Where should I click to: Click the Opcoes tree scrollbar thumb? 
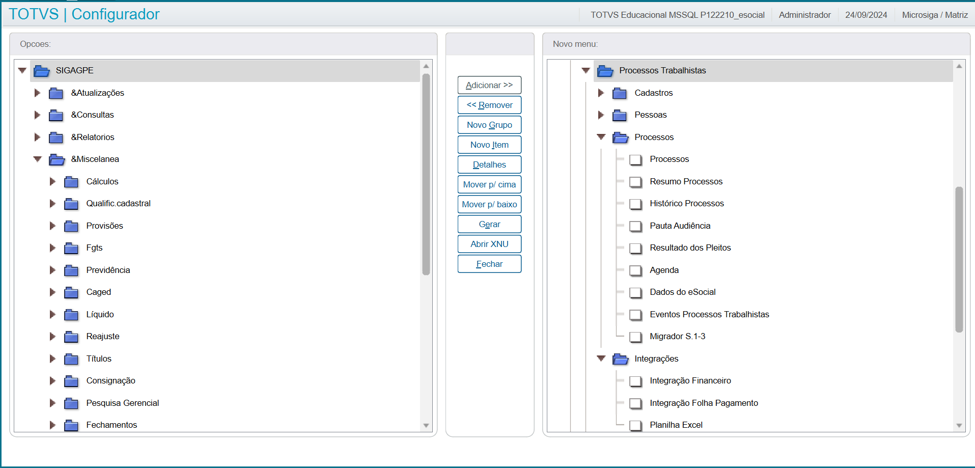(x=426, y=175)
